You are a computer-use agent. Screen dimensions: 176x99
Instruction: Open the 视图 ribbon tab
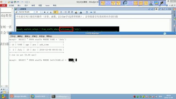(40, 5)
